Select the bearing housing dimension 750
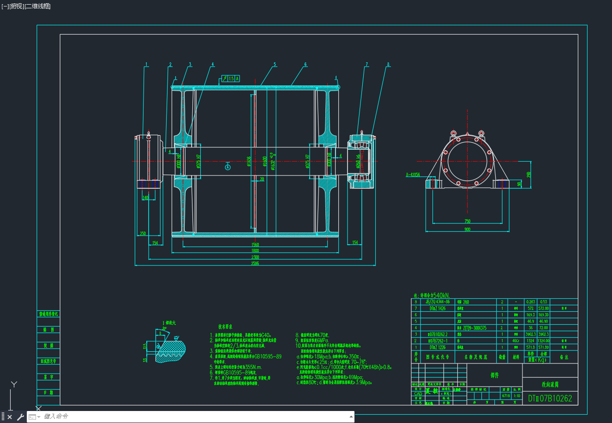Image resolution: width=612 pixels, height=423 pixels. click(x=467, y=222)
